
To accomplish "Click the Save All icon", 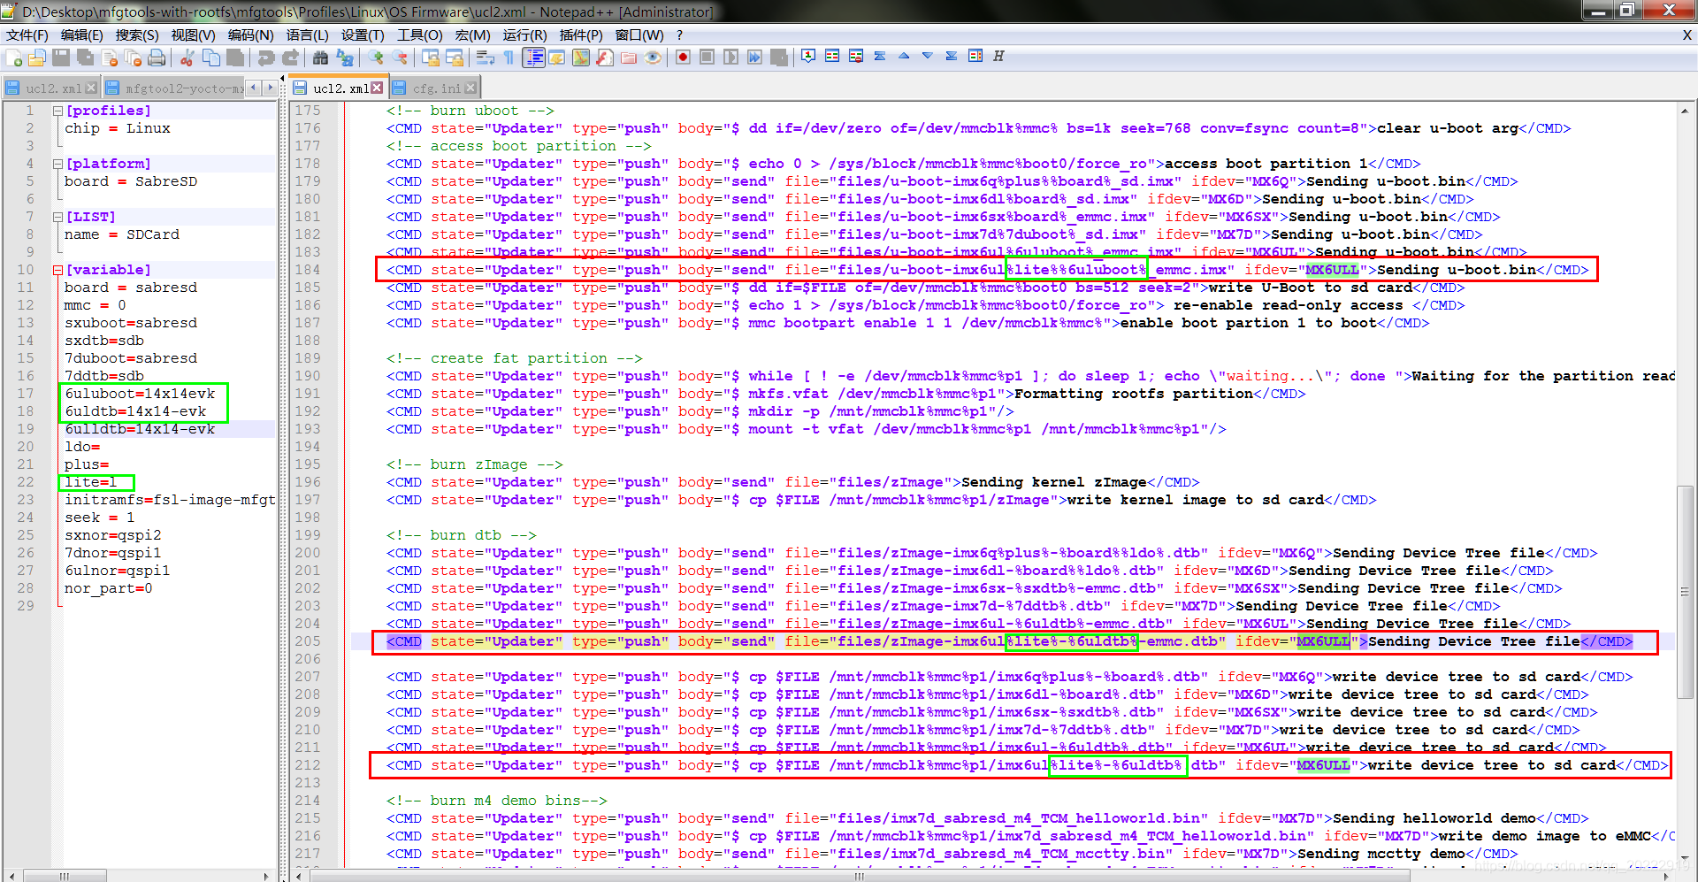I will pos(84,56).
